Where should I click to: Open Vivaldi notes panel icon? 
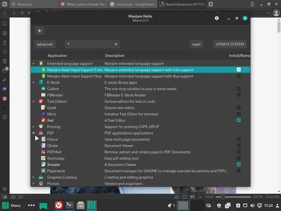[x=5, y=61]
